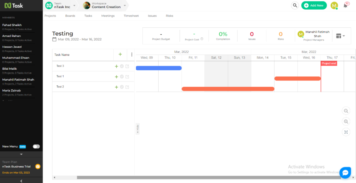The width and height of the screenshot is (356, 183).
Task: Click the Add New button
Action: [x=314, y=6]
